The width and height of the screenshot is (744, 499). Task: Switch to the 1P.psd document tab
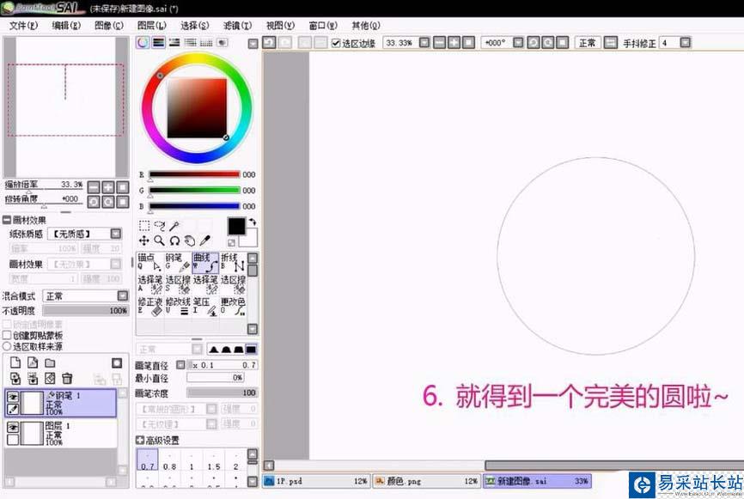[316, 481]
